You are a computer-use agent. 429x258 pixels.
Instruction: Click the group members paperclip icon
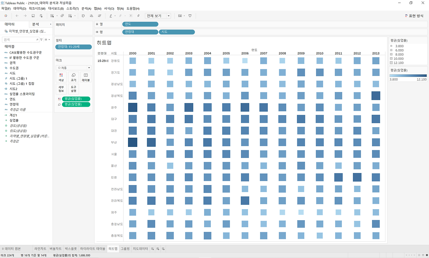coord(120,16)
